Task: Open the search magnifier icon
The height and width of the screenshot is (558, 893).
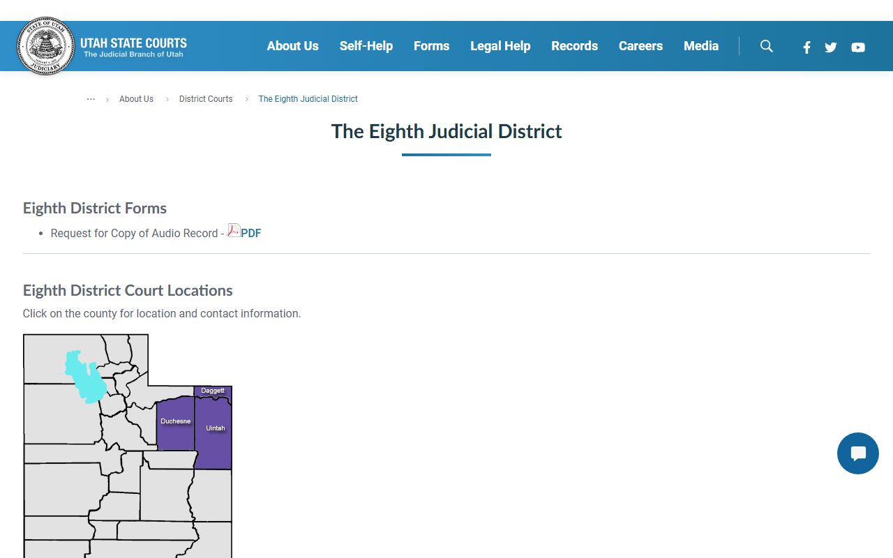Action: click(x=767, y=46)
